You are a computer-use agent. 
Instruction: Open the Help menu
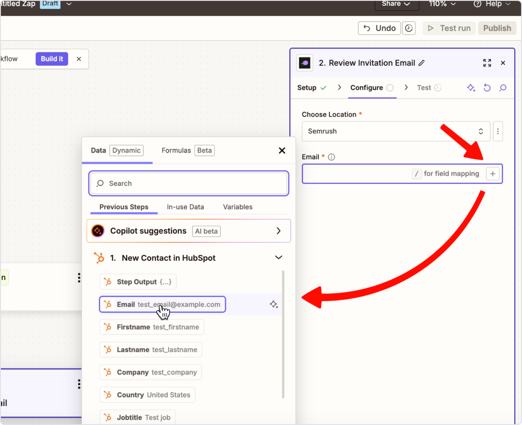[492, 4]
